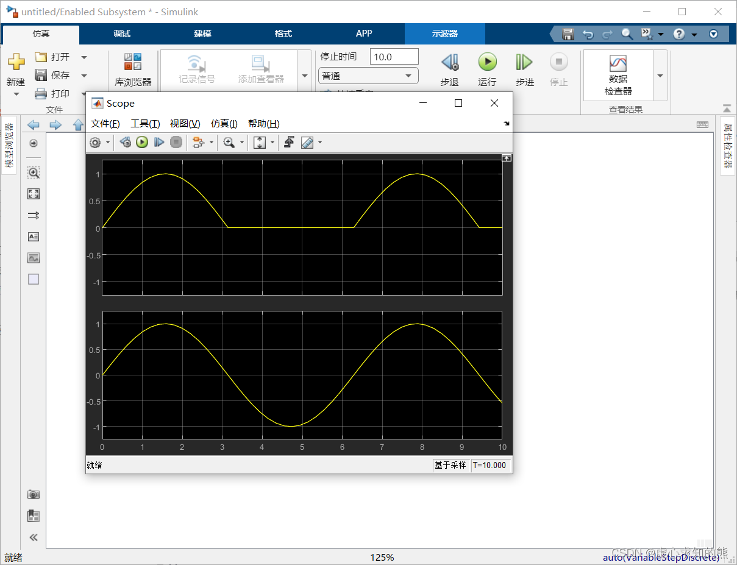Viewport: 737px width, 565px height.
Task: Click the annotation text palette icon
Action: click(34, 236)
